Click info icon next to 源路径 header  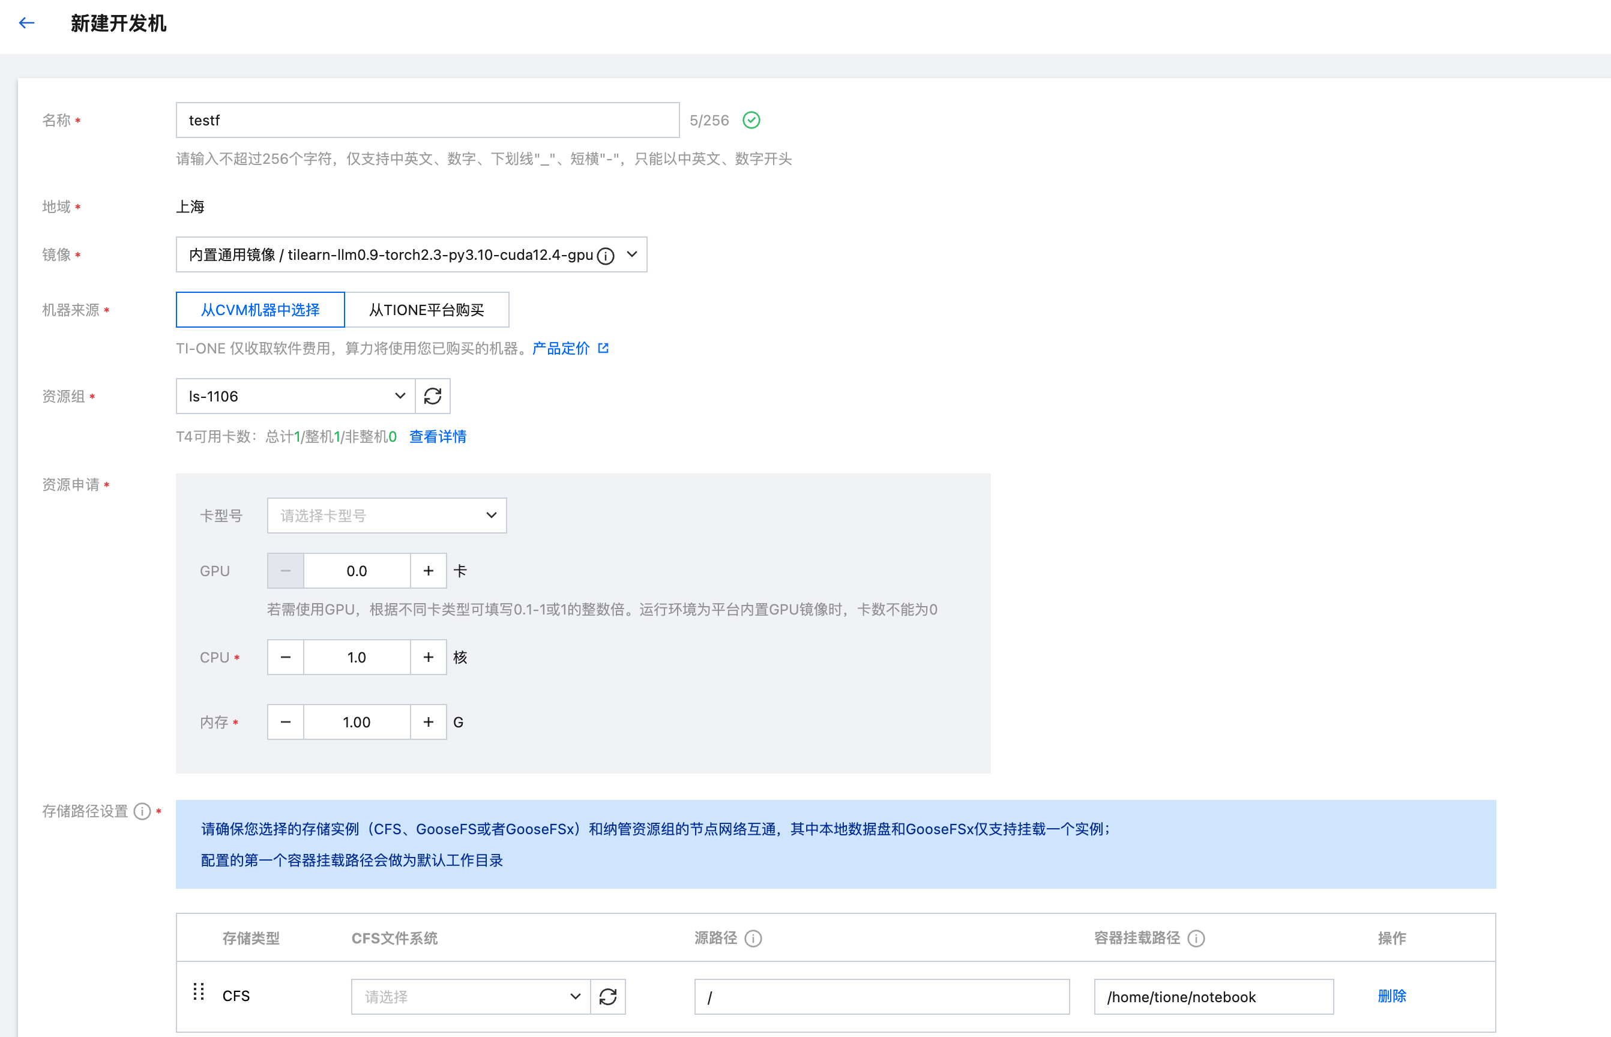tap(753, 939)
